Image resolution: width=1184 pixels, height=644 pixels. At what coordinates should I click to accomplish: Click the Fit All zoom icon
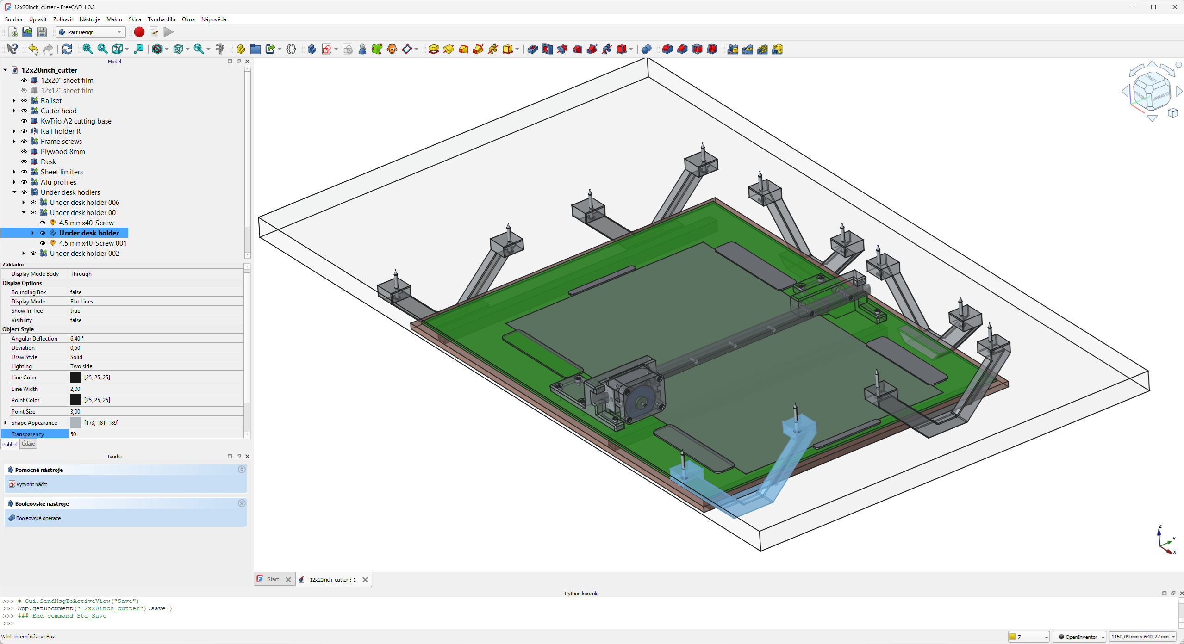[x=87, y=49]
